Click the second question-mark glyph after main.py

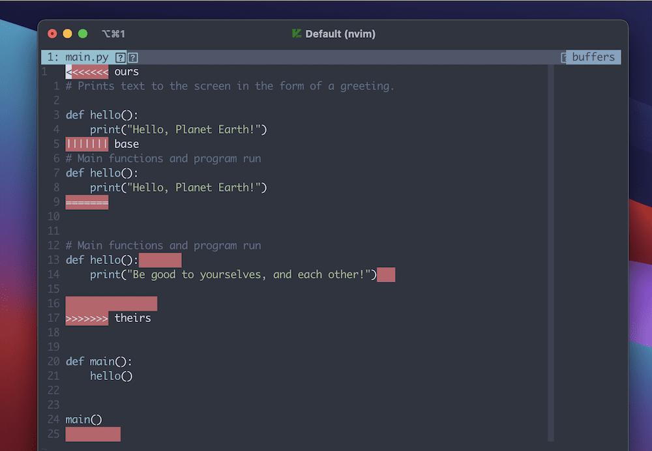[x=133, y=57]
